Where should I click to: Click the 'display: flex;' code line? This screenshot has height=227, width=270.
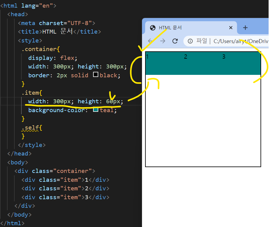click(x=53, y=58)
